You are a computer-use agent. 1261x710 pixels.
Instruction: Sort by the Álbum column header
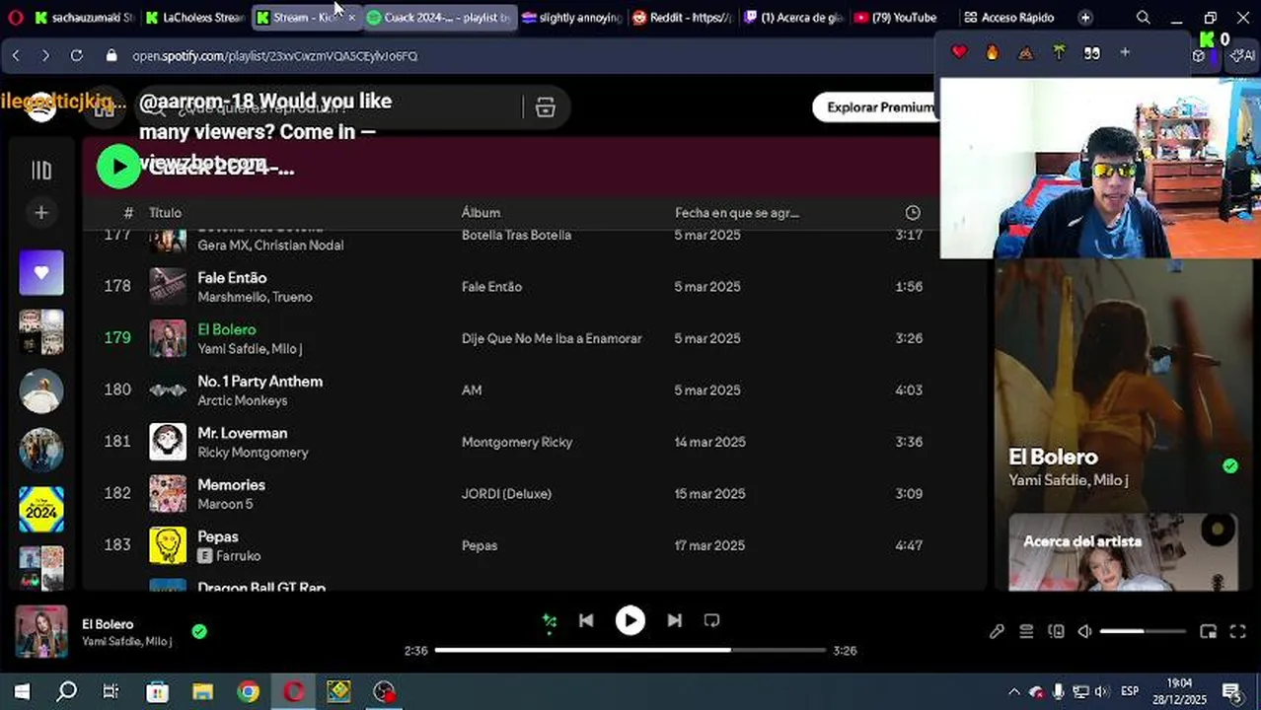click(481, 213)
